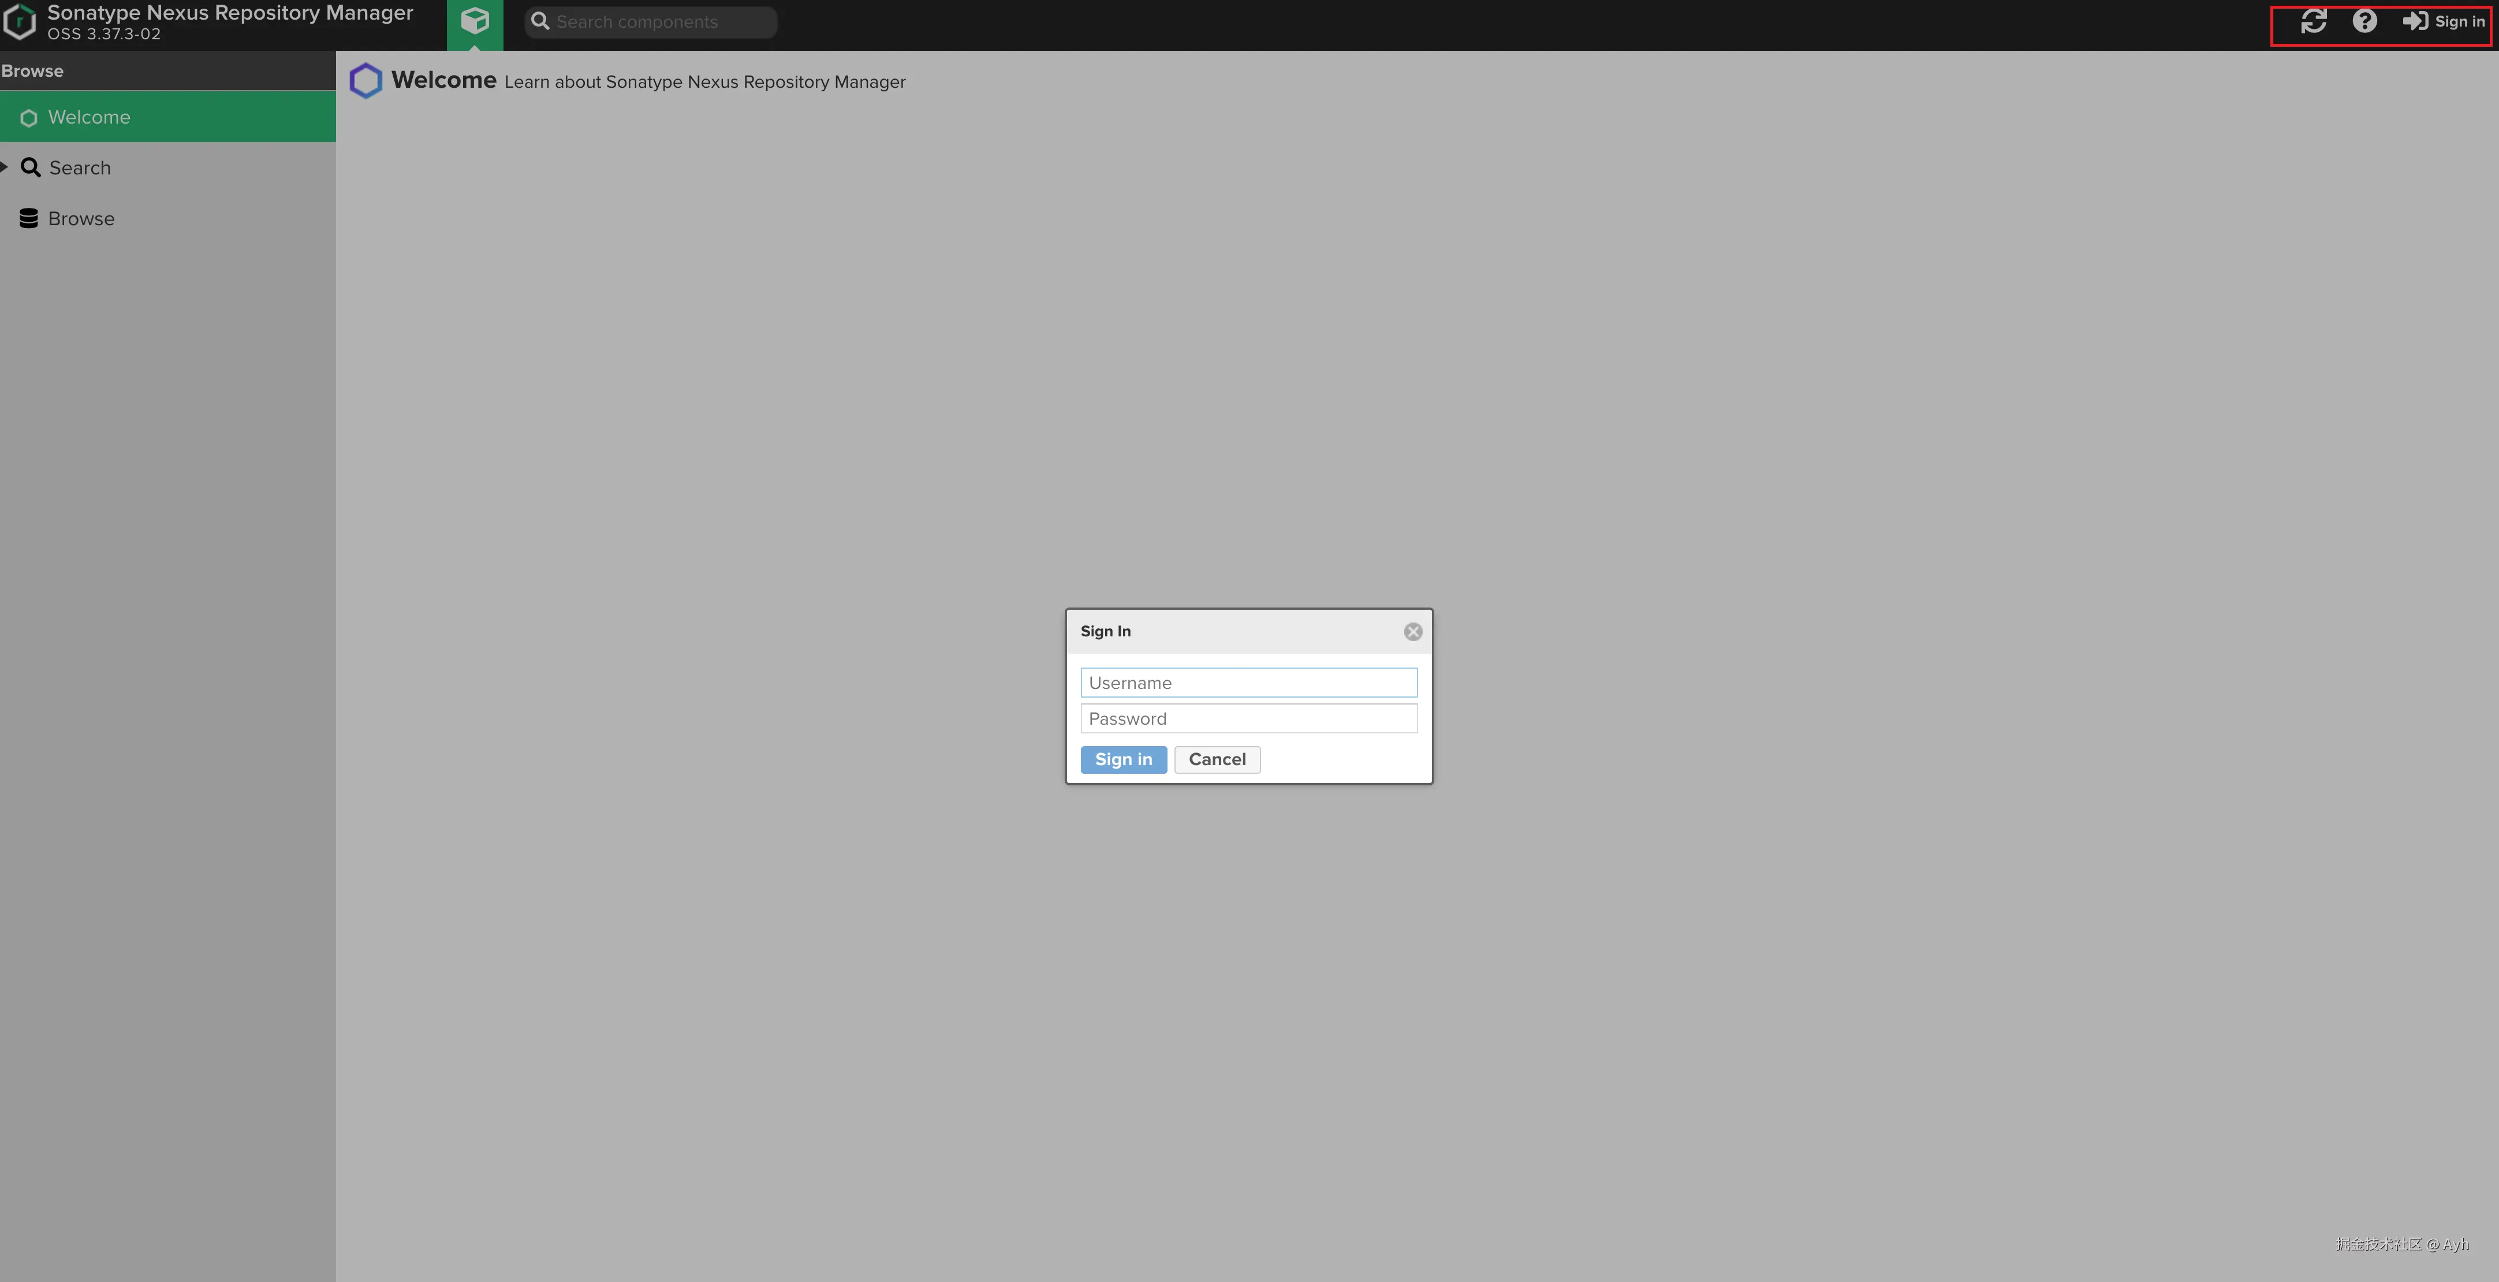Click the Browse cube icon in the header
This screenshot has height=1282, width=2499.
pos(475,21)
